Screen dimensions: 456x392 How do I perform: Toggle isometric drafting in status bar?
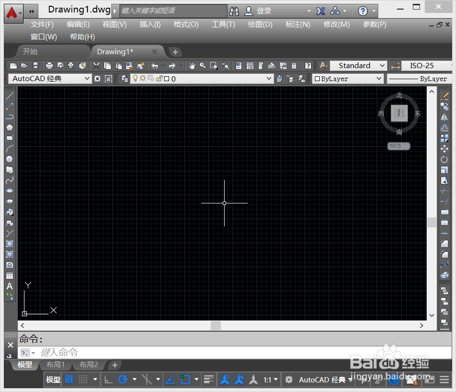[147, 380]
